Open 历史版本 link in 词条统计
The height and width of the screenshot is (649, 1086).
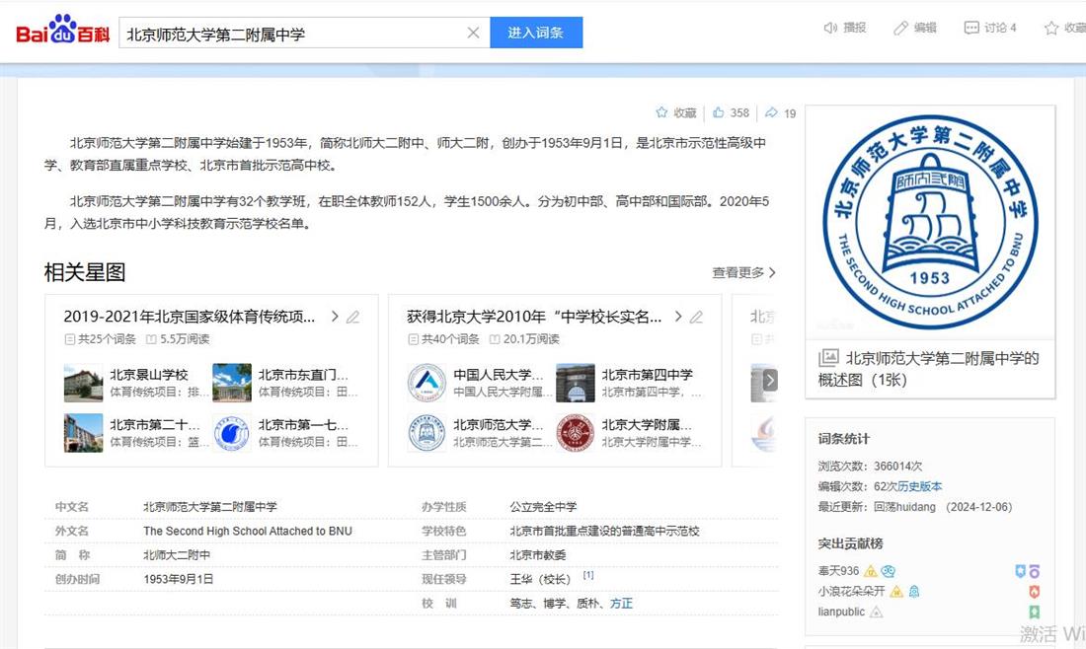(x=920, y=486)
